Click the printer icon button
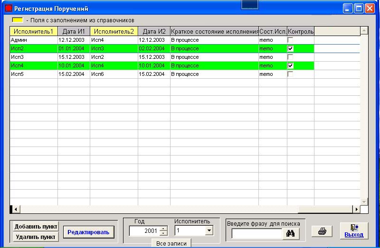 coord(322,231)
